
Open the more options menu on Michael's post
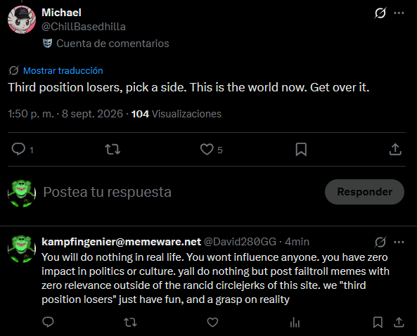(399, 13)
